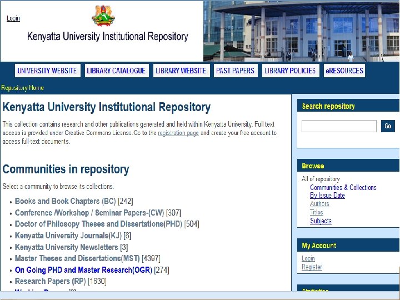The width and height of the screenshot is (400, 300).
Task: Browse by Titles
Action: click(x=317, y=212)
